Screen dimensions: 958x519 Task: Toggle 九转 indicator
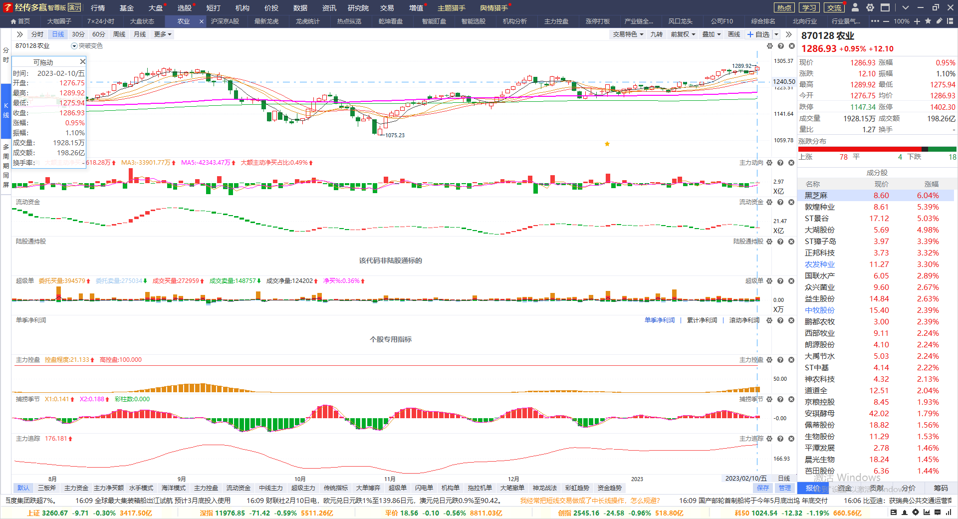coord(657,34)
